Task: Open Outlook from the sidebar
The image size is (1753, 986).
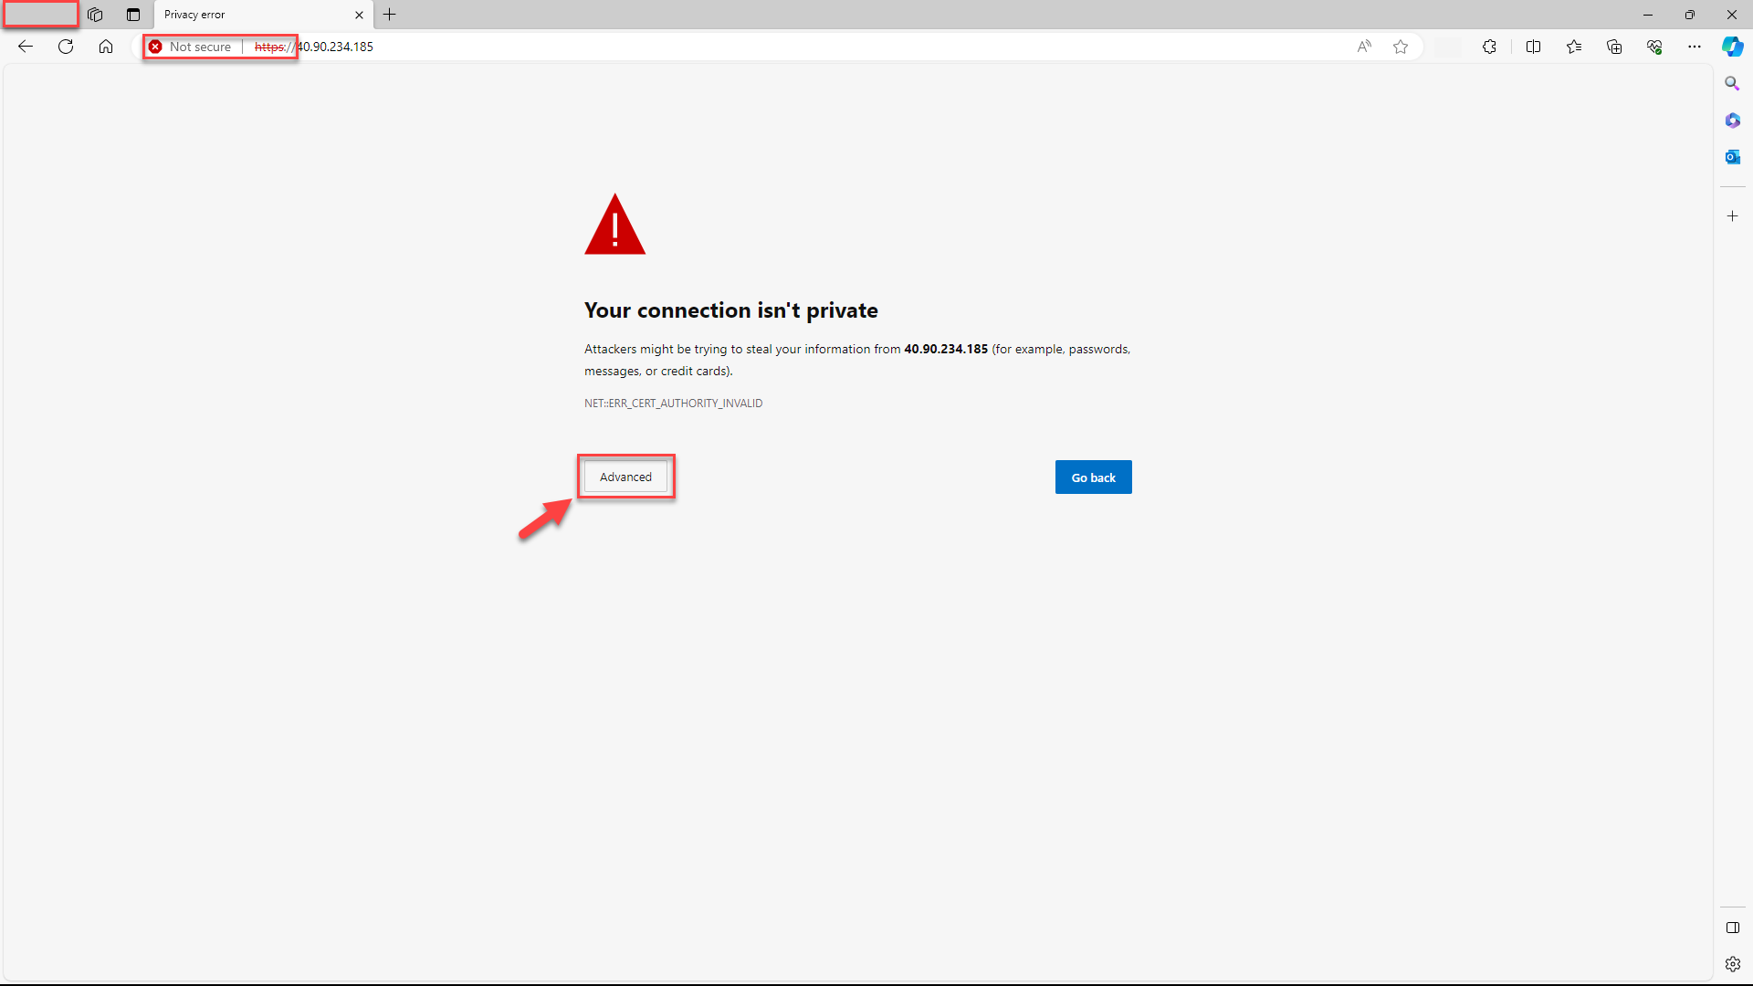Action: 1733,156
